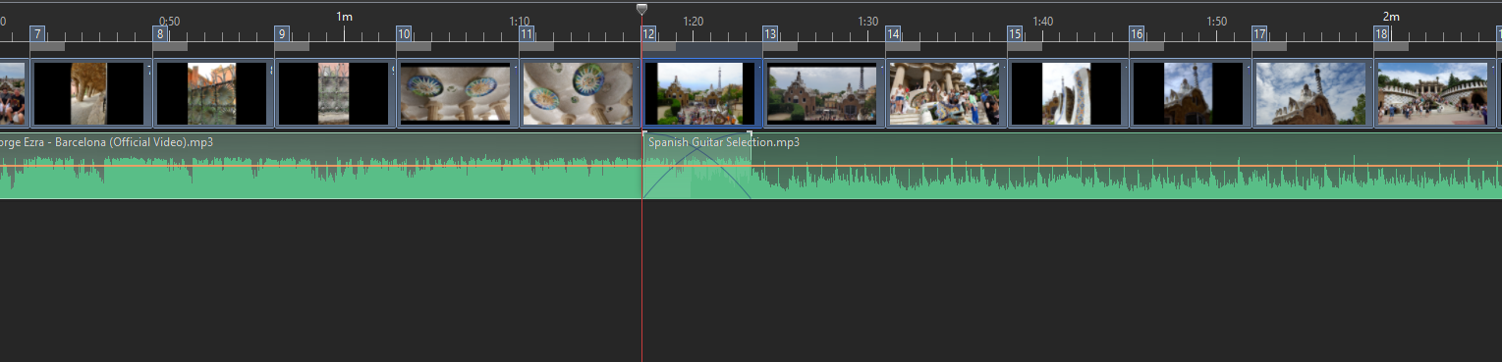Click the 1m position on time ruler

344,17
